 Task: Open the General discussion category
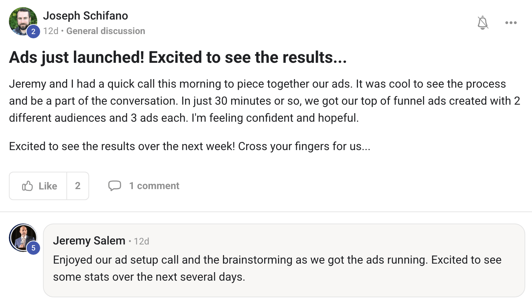(105, 31)
